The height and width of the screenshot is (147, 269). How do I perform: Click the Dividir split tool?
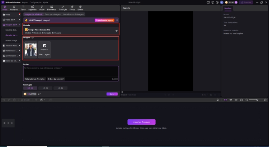[25, 100]
